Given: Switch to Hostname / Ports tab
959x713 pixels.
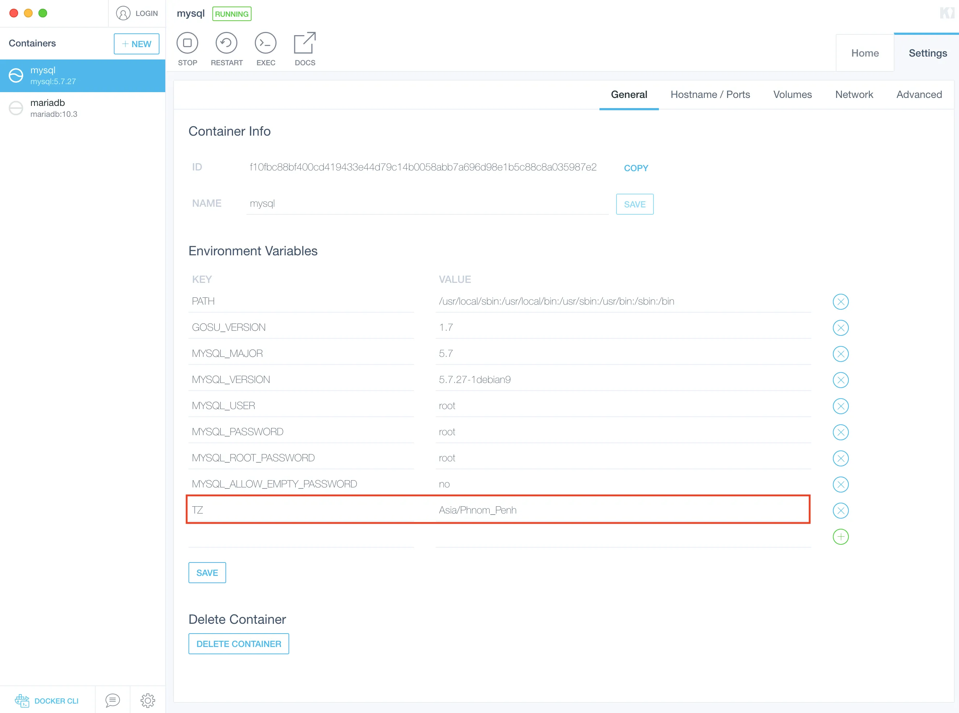Looking at the screenshot, I should 710,95.
